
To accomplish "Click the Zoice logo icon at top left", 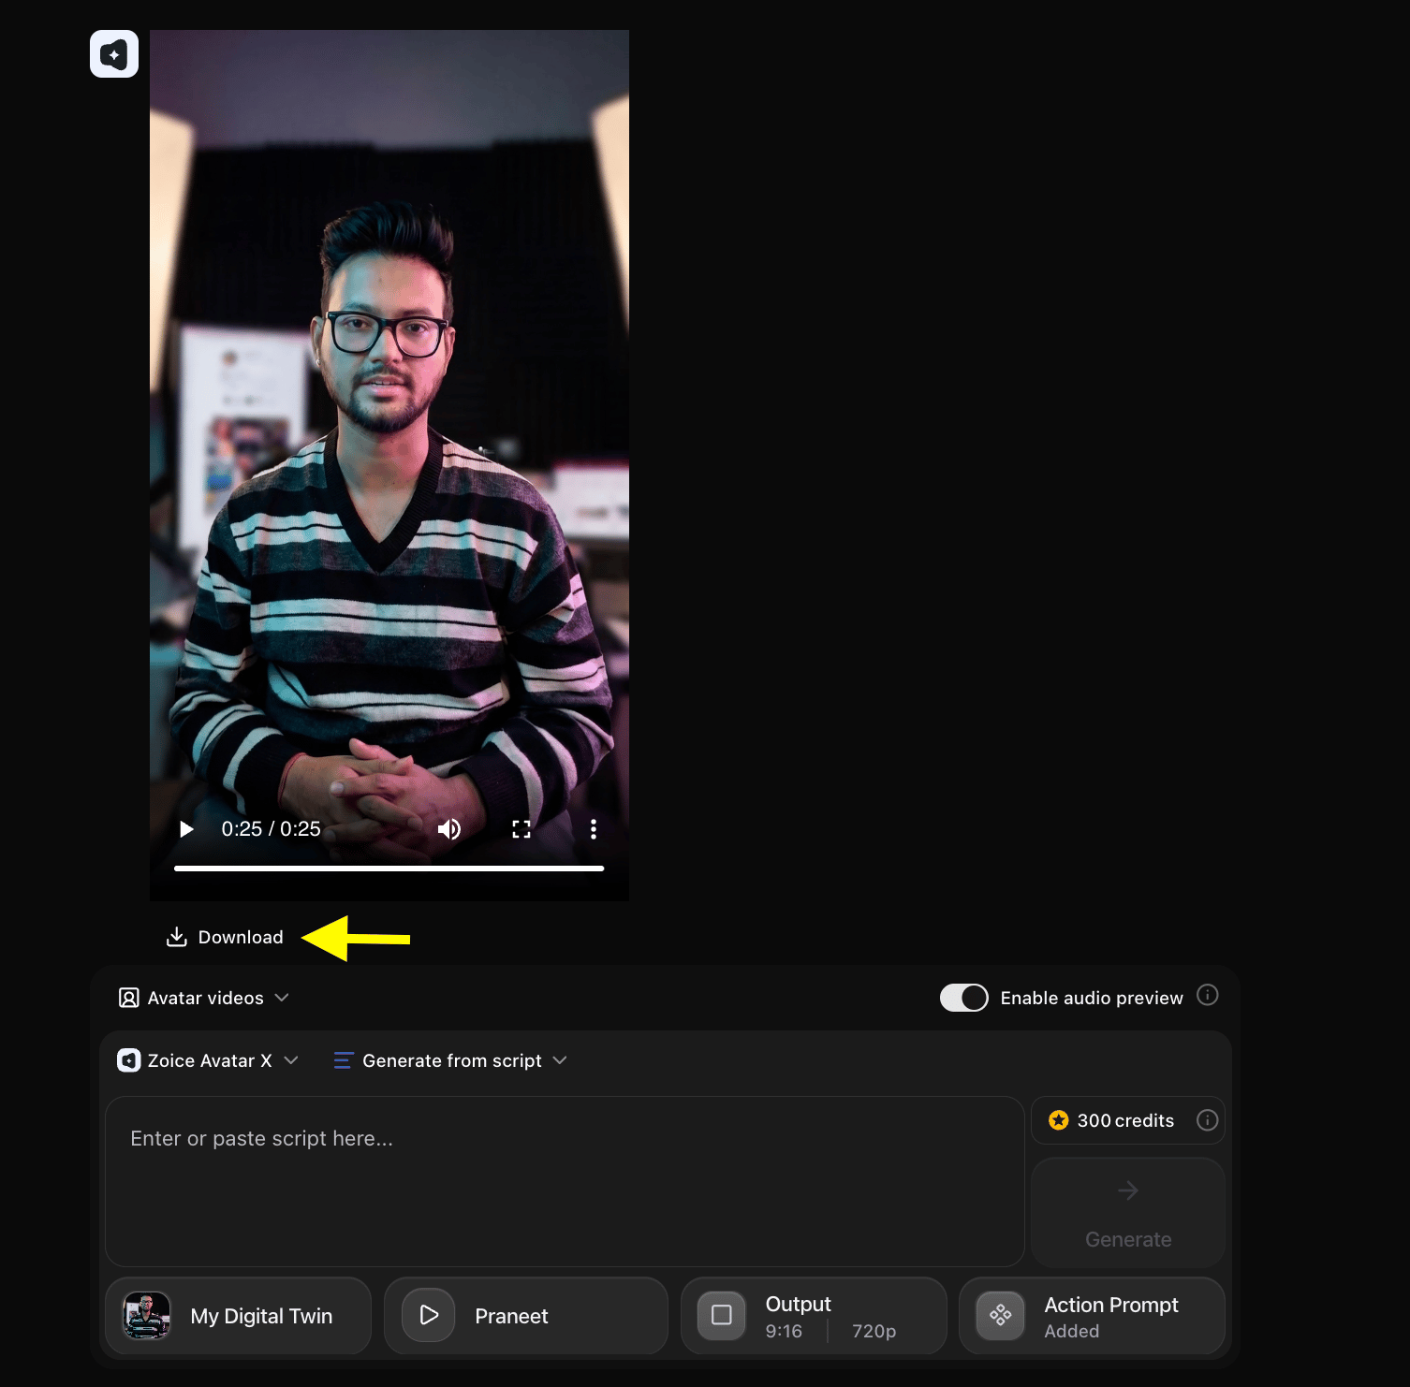I will click(x=114, y=53).
